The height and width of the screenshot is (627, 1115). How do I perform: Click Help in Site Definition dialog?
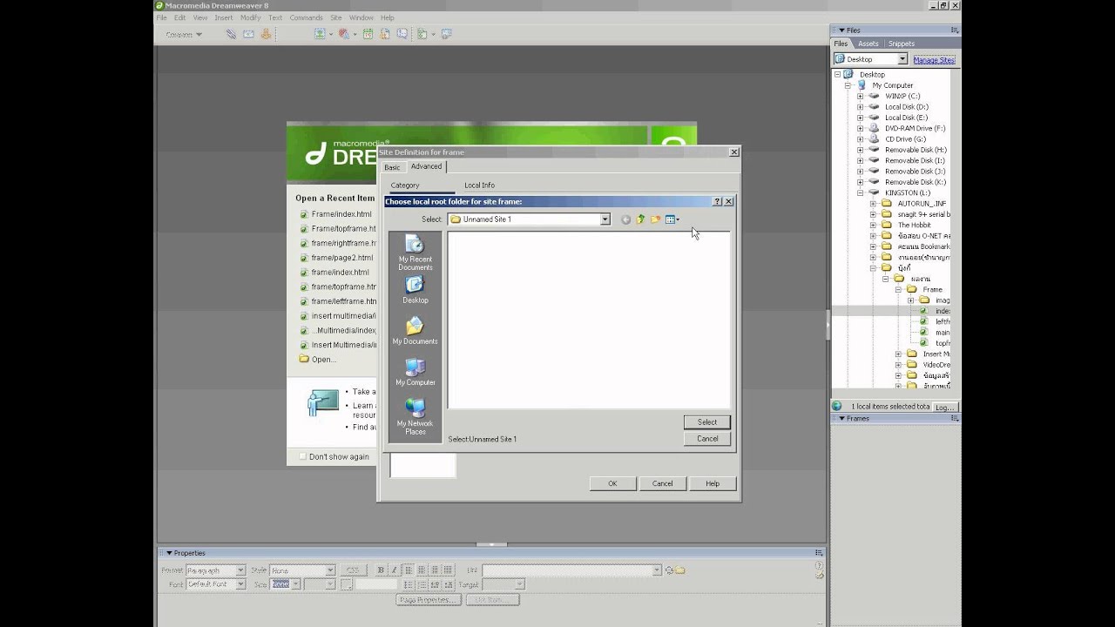[713, 483]
